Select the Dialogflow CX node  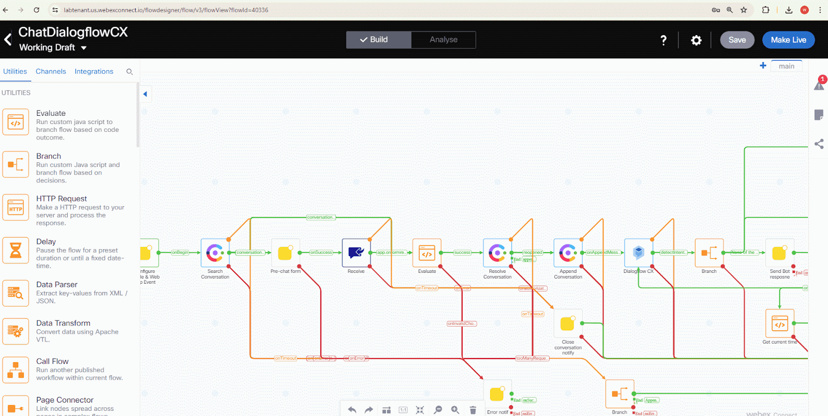[639, 253]
